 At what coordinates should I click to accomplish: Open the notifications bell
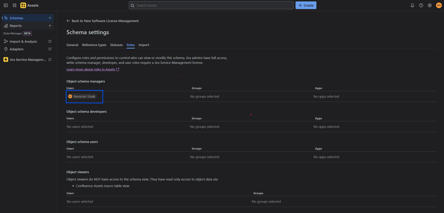coord(412,5)
